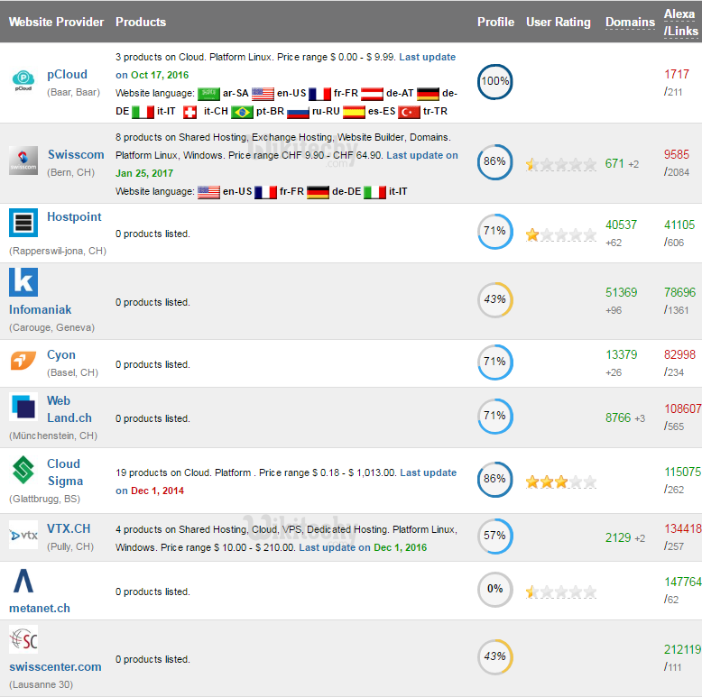Click the pCloud logo icon
Image resolution: width=702 pixels, height=697 pixels.
23,81
